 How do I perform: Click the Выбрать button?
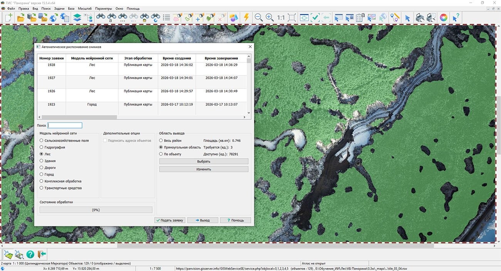(x=203, y=161)
